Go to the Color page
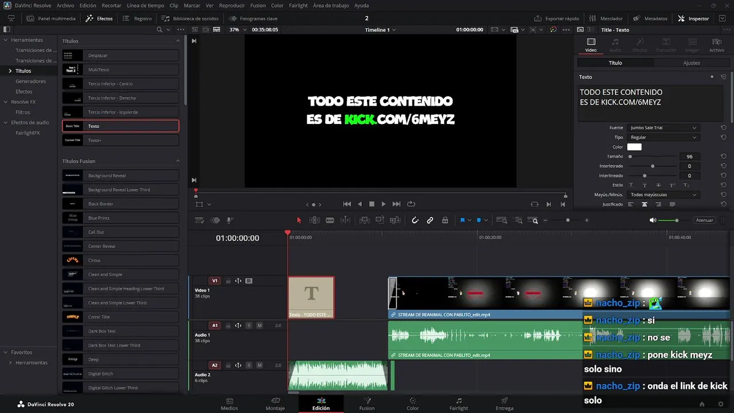This screenshot has height=413, width=734. pyautogui.click(x=412, y=404)
